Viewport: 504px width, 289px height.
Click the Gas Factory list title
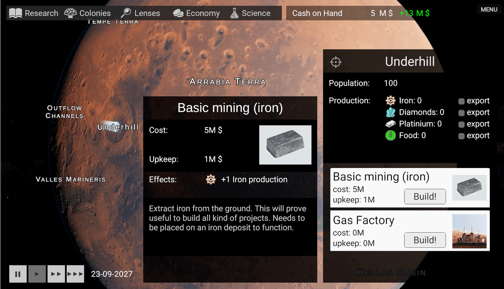[364, 220]
